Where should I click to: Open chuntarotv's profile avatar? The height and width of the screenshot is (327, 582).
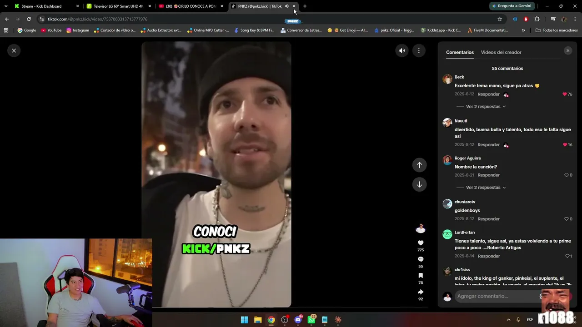(x=447, y=203)
